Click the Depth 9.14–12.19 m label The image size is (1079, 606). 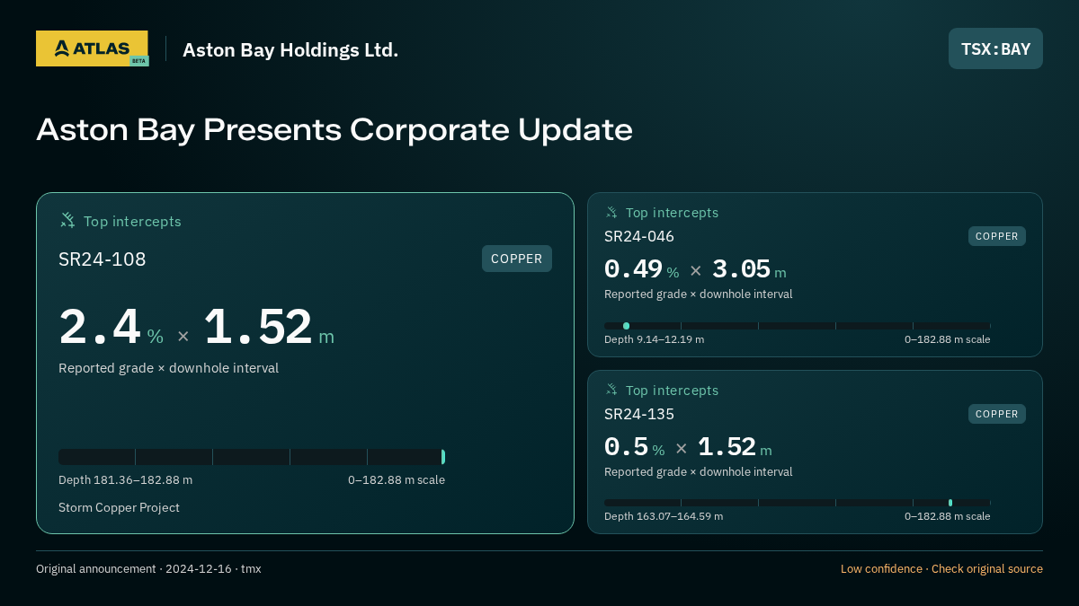click(x=654, y=339)
